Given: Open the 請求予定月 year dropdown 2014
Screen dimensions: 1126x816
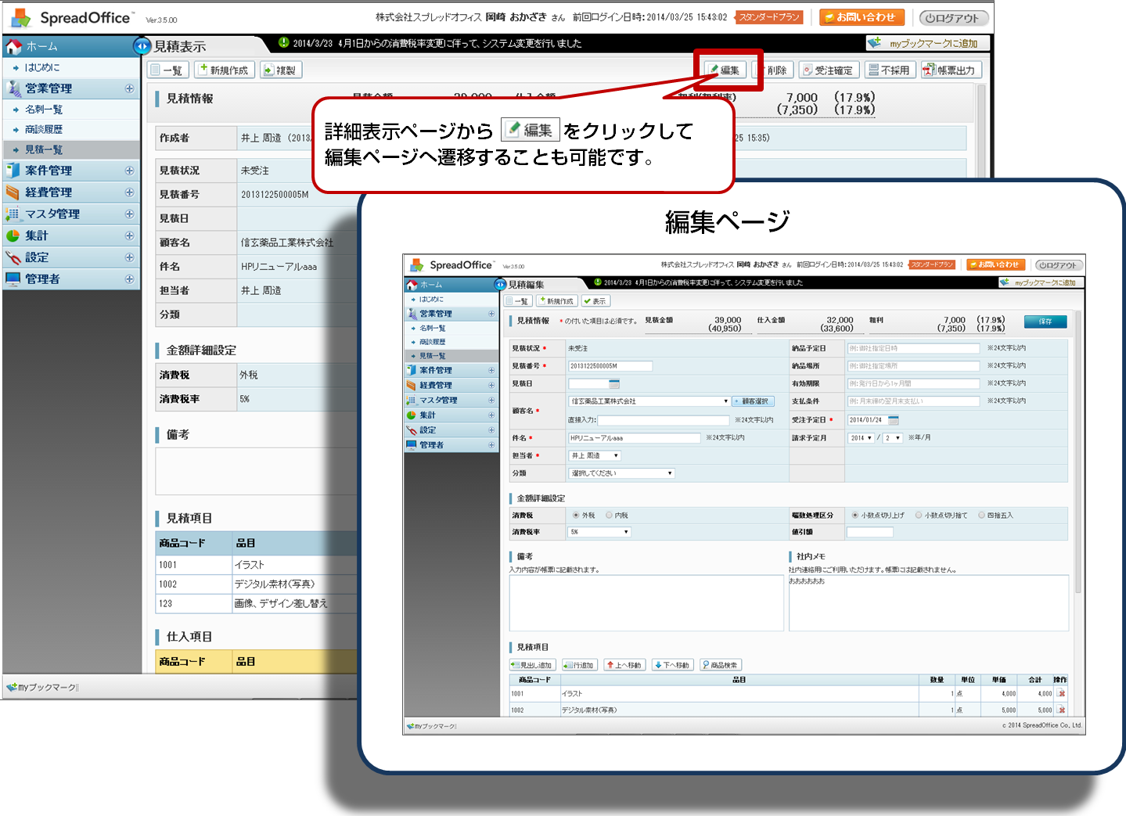Looking at the screenshot, I should point(861,438).
